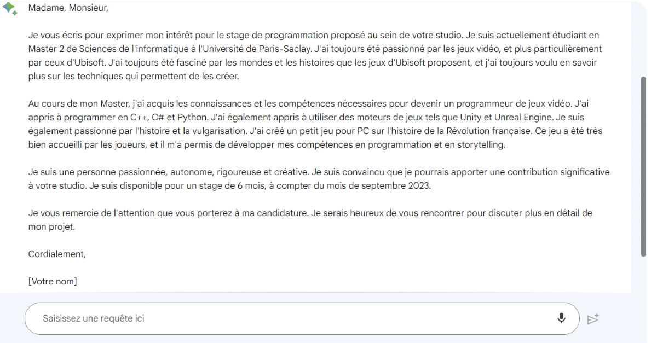Click the paragraph starting "Je vous écris pour exprimer"

tap(315, 56)
